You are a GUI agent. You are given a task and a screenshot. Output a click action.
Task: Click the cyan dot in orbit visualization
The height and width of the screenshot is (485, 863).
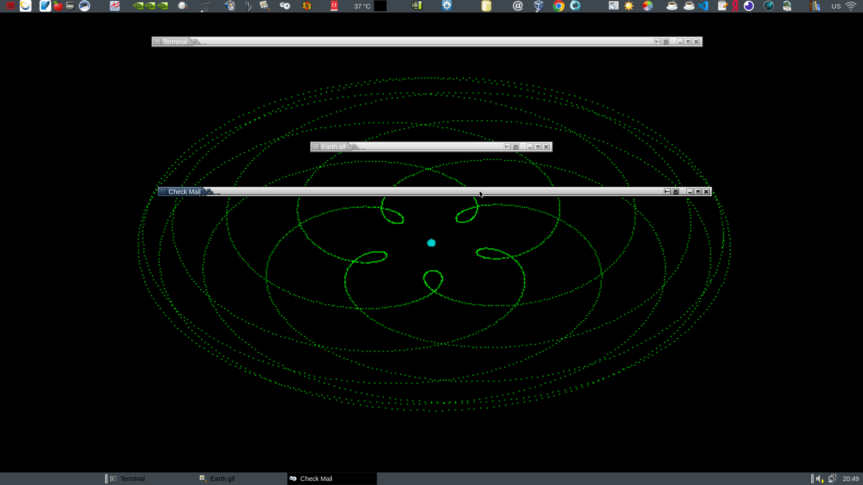click(x=431, y=243)
